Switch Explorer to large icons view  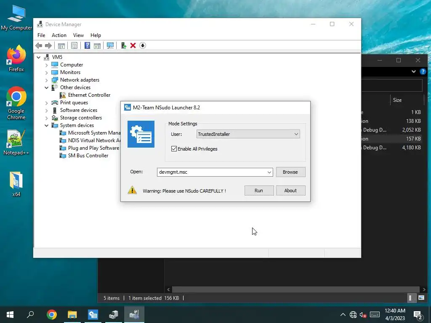(421, 298)
